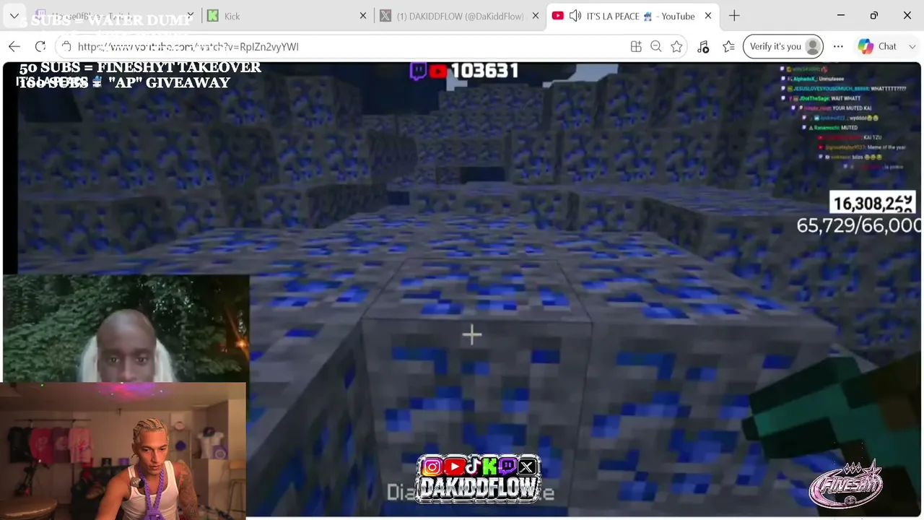Switch to the DAKIDDFLOW X tab
Screen dimensions: 924x520
[x=460, y=16]
